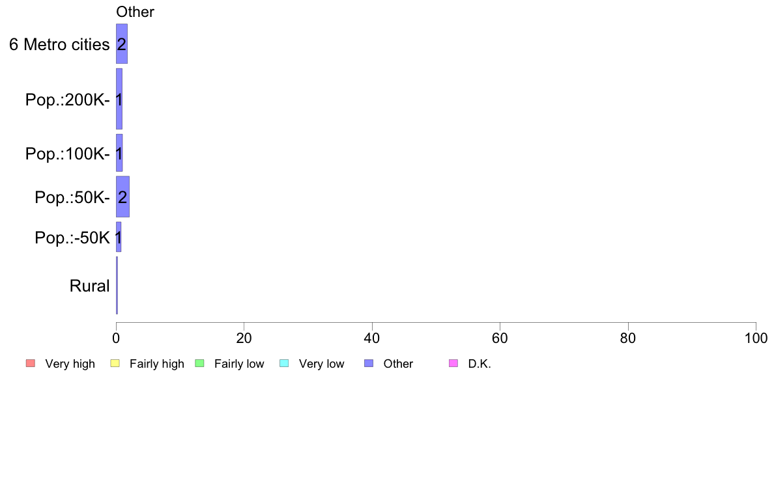Image resolution: width=774 pixels, height=479 pixels.
Task: Click the 100 axis tick label
Action: tap(756, 338)
